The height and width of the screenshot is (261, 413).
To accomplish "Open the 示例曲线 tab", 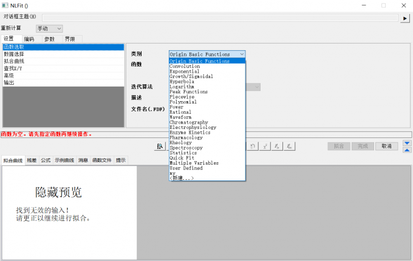I will pyautogui.click(x=64, y=160).
